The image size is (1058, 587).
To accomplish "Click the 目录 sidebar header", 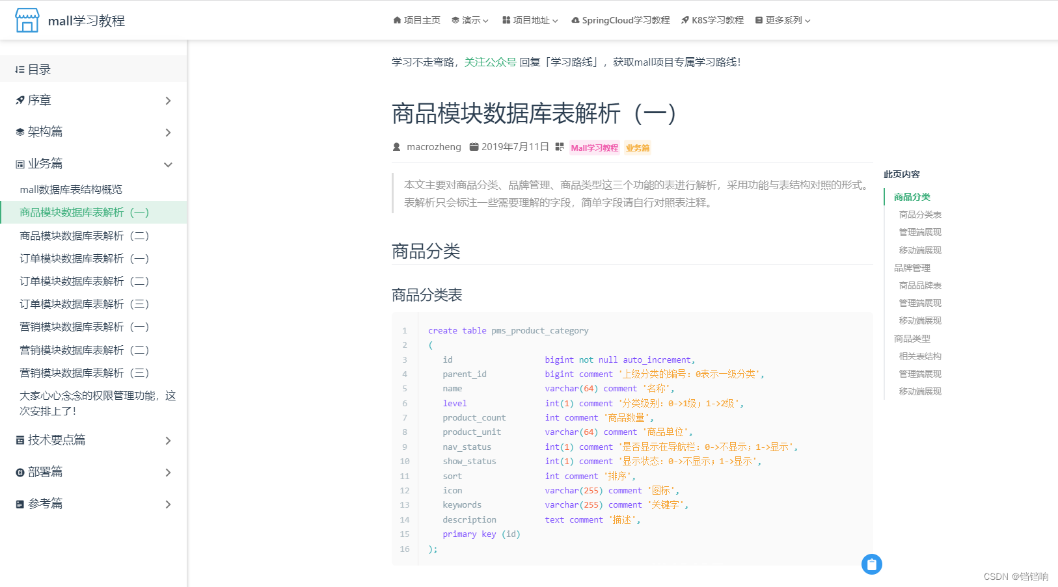I will (94, 69).
